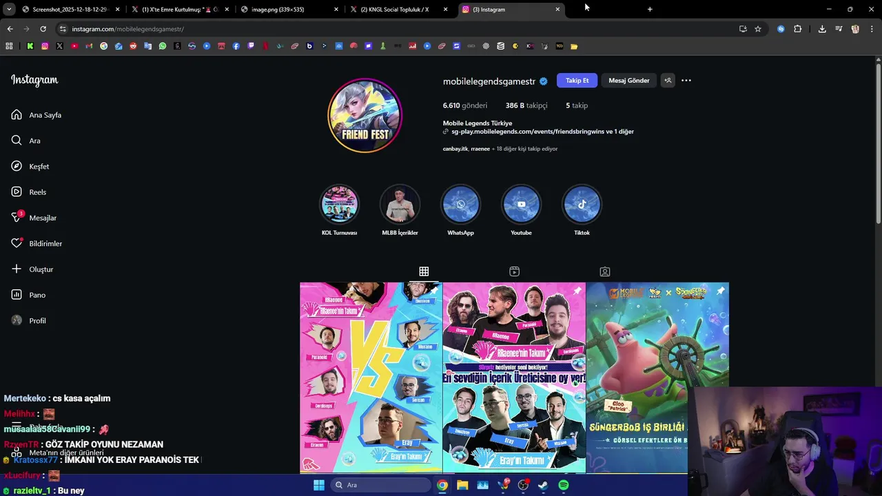The image size is (882, 496).
Task: Switch to KNGL Social Topluluk / X tab
Action: pyautogui.click(x=398, y=10)
